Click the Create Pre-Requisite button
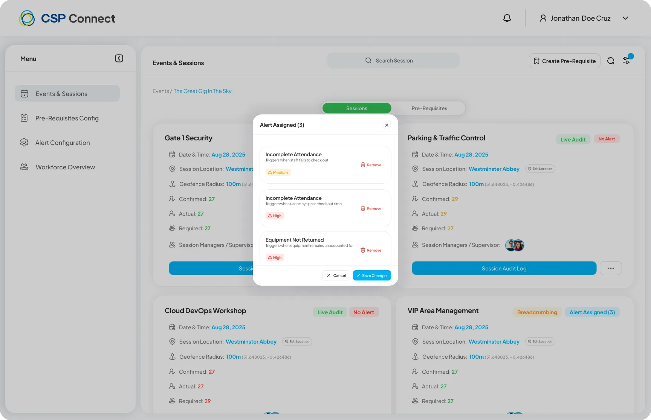651x420 pixels. pyautogui.click(x=564, y=61)
